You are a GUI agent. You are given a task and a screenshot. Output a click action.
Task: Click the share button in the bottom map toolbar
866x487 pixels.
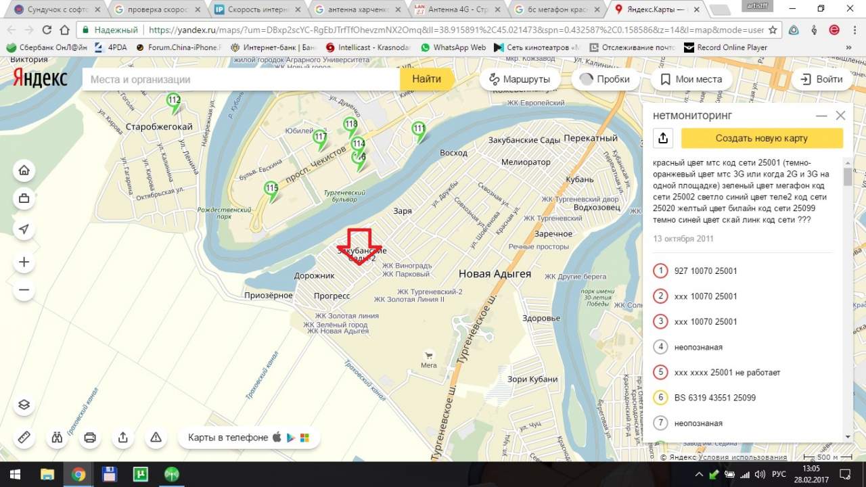pos(123,438)
